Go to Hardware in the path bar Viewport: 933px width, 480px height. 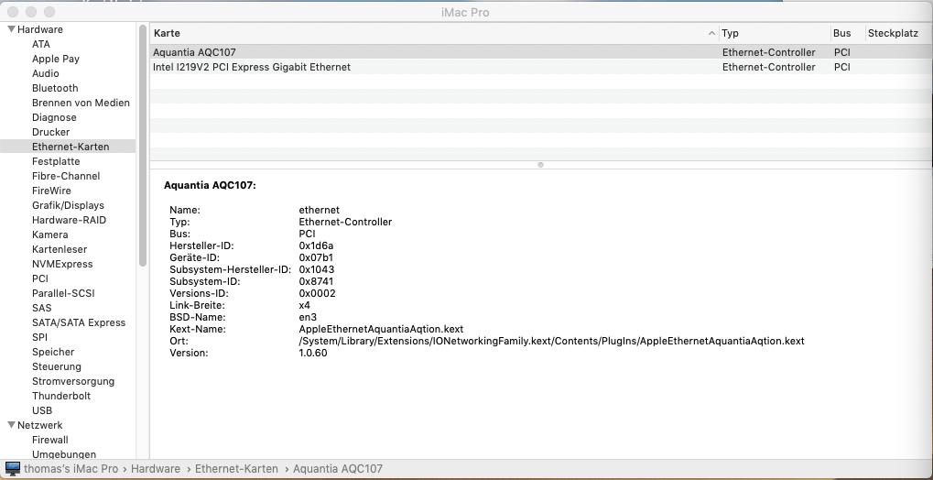156,469
